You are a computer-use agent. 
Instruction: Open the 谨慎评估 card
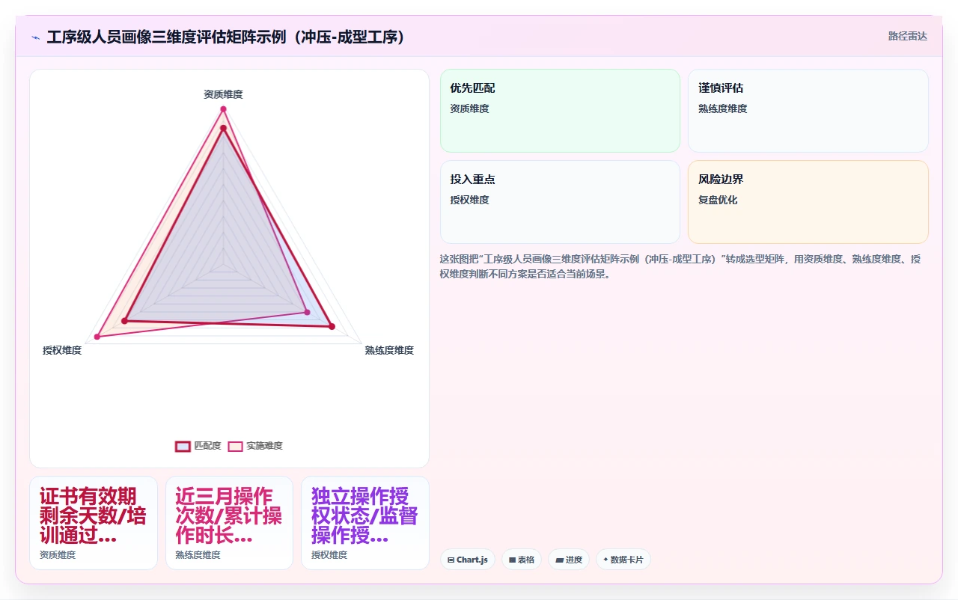pyautogui.click(x=808, y=111)
